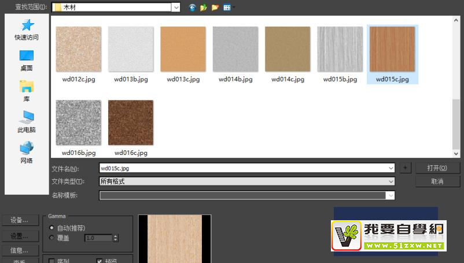Open Libraries (库) in sidebar
The height and width of the screenshot is (263, 464).
pyautogui.click(x=27, y=91)
